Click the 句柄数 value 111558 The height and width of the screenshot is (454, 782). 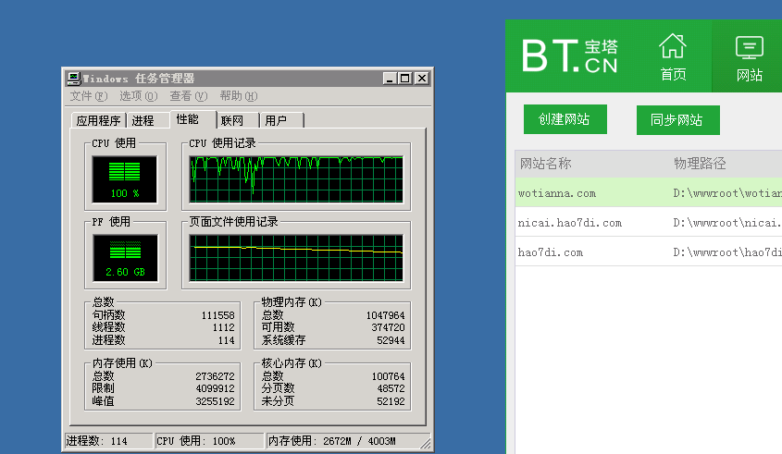(x=218, y=315)
